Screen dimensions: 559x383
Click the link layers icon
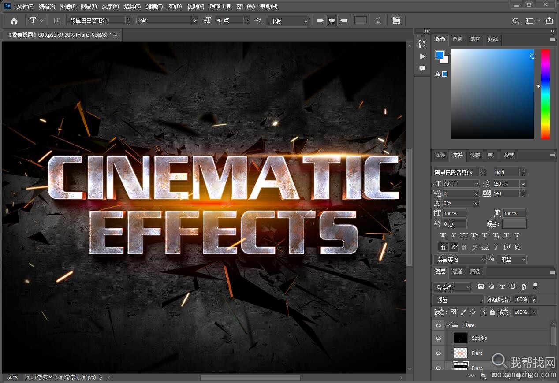tap(471, 376)
